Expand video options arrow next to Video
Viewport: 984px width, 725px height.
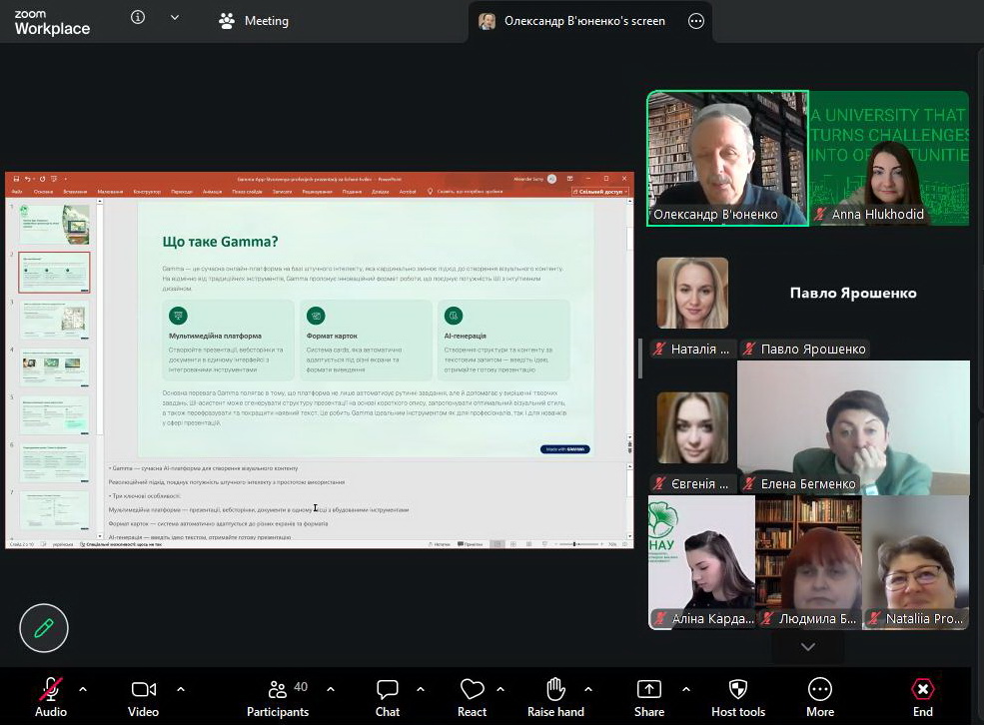click(x=181, y=689)
